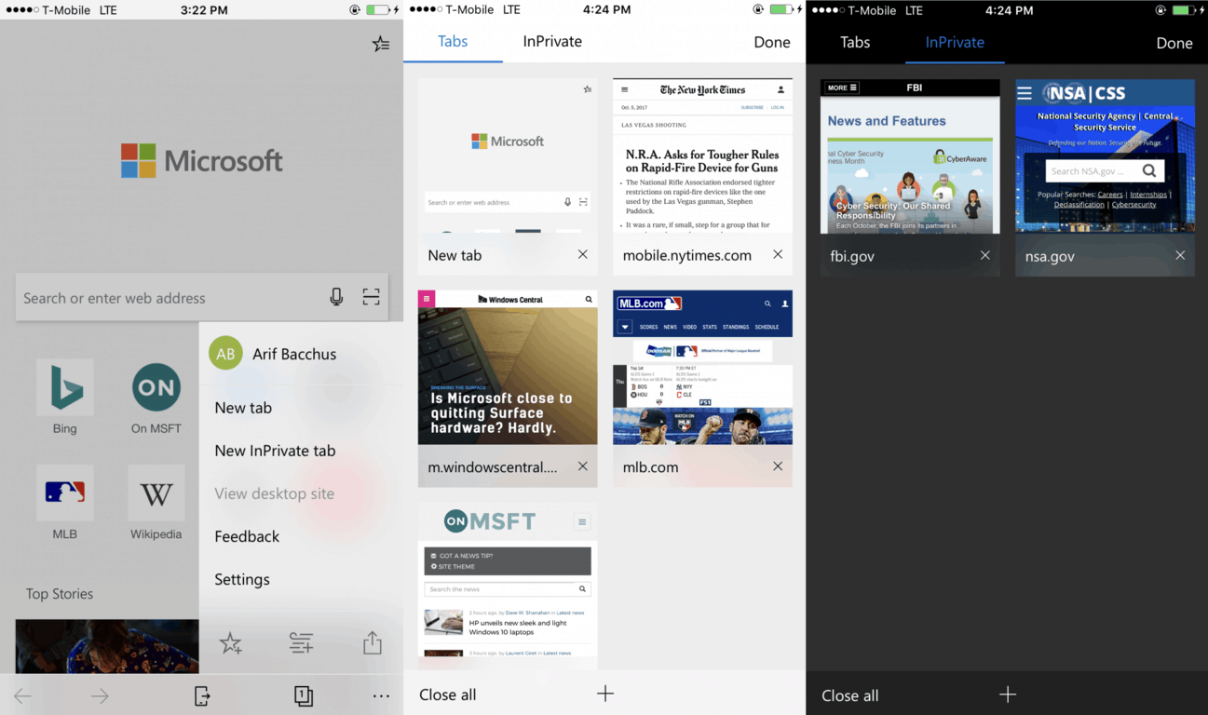This screenshot has width=1208, height=715.
Task: Close the mobile.nytimes.com tab
Action: click(778, 254)
